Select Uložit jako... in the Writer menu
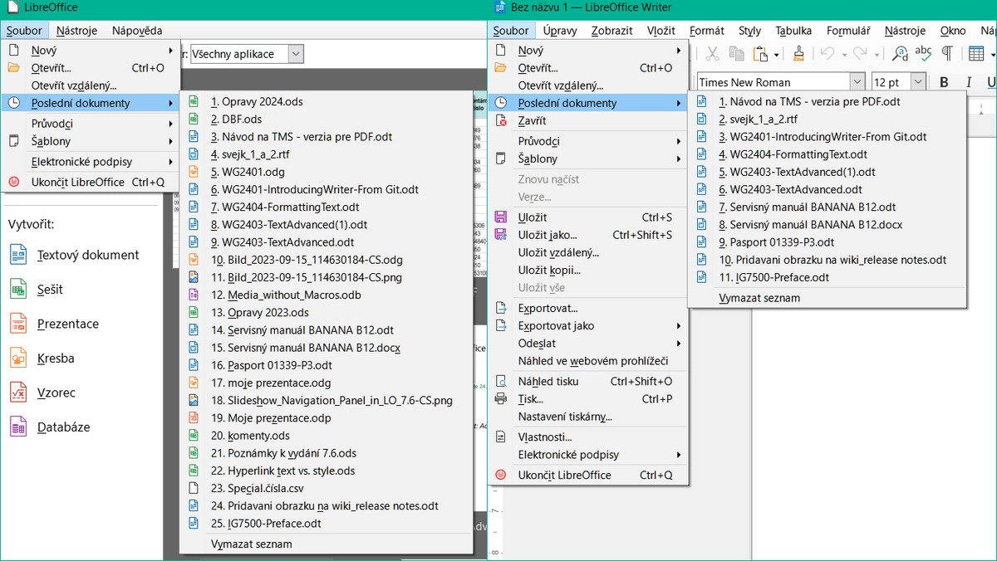Viewport: 997px width, 561px height. point(547,235)
